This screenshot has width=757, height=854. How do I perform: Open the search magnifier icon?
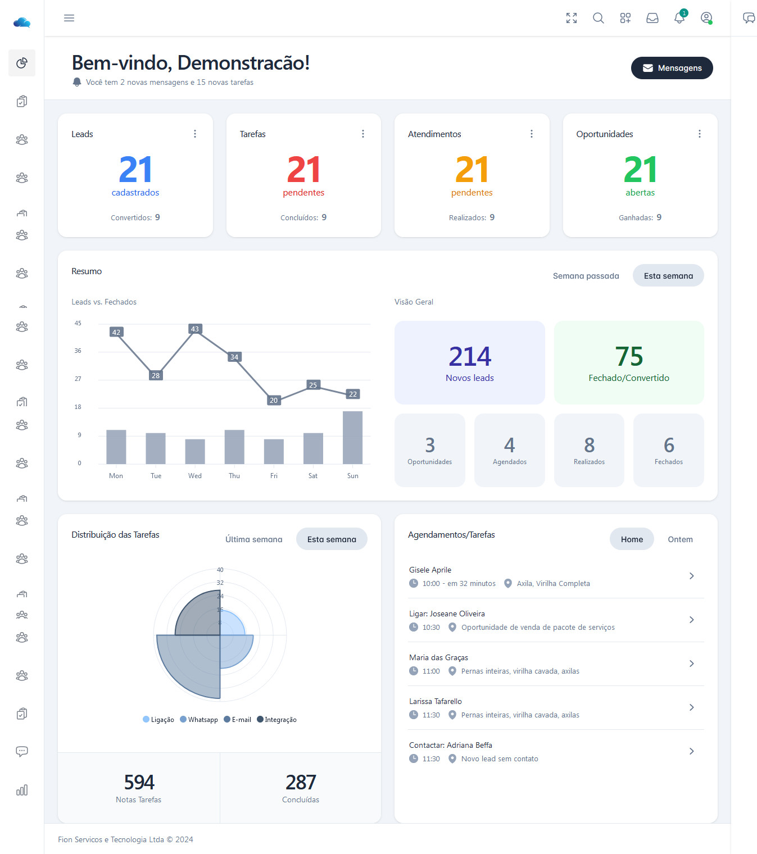pos(599,18)
